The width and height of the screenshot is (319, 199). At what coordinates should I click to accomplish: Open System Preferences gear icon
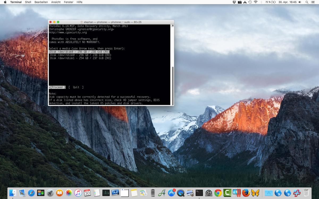(209, 193)
